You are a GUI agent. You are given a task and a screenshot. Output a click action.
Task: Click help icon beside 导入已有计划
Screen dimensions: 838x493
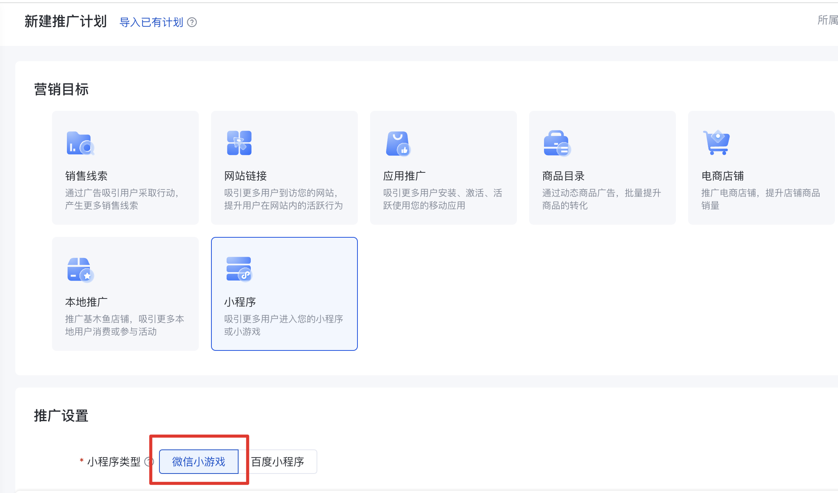(192, 23)
